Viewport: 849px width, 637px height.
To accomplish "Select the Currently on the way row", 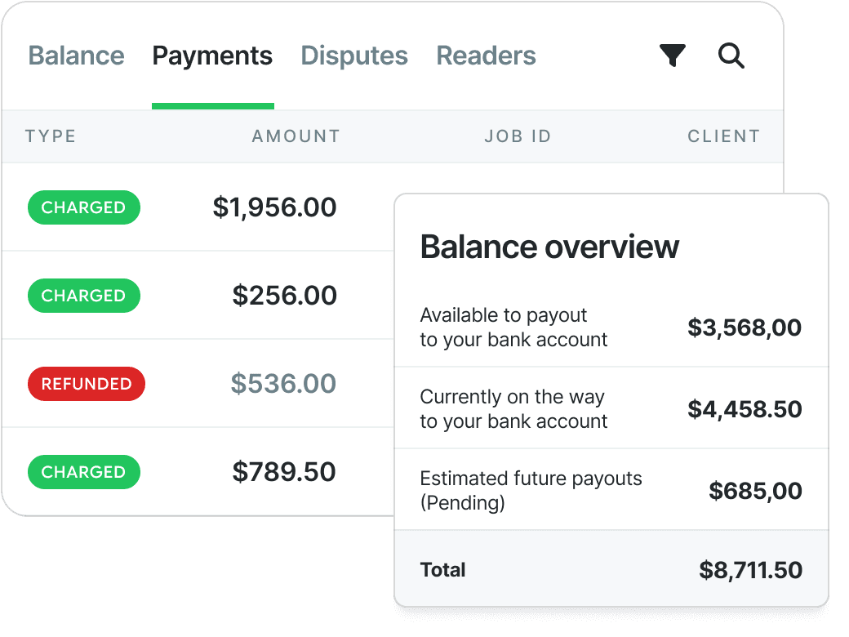I will click(x=611, y=408).
